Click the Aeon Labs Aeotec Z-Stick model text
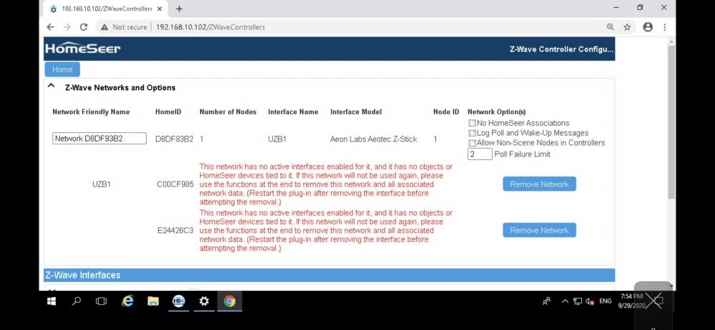 pos(373,139)
